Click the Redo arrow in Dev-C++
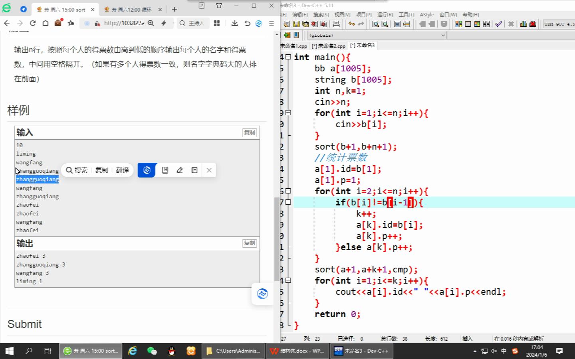The height and width of the screenshot is (359, 575). [x=361, y=24]
